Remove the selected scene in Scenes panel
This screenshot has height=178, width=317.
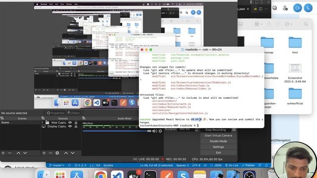[9, 153]
